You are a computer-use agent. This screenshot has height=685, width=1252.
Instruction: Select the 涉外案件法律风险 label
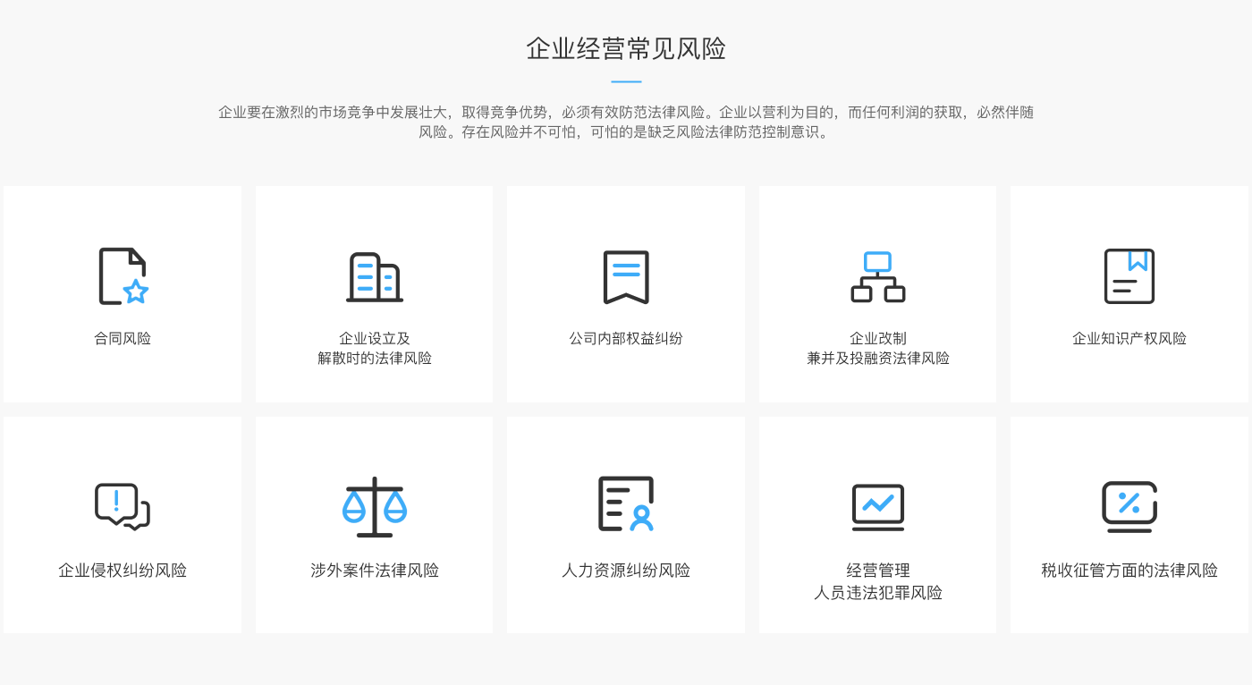point(374,571)
